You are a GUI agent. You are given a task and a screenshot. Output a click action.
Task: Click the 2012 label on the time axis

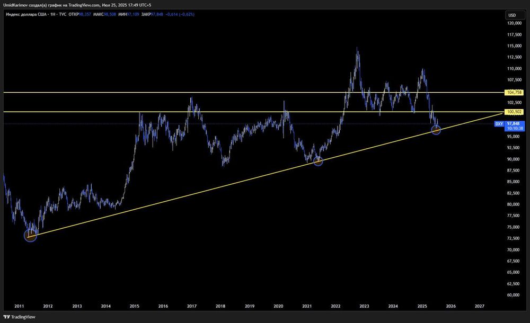(48, 306)
